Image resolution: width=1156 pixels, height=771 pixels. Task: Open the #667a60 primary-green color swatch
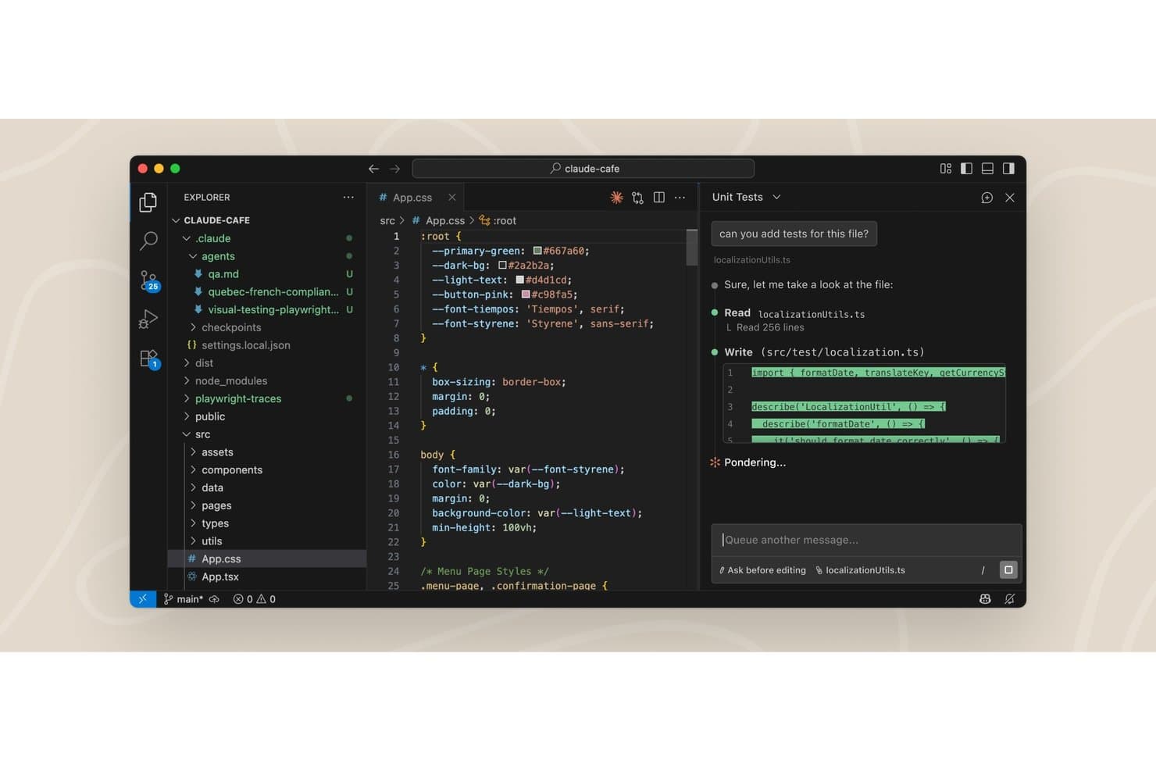[537, 251]
